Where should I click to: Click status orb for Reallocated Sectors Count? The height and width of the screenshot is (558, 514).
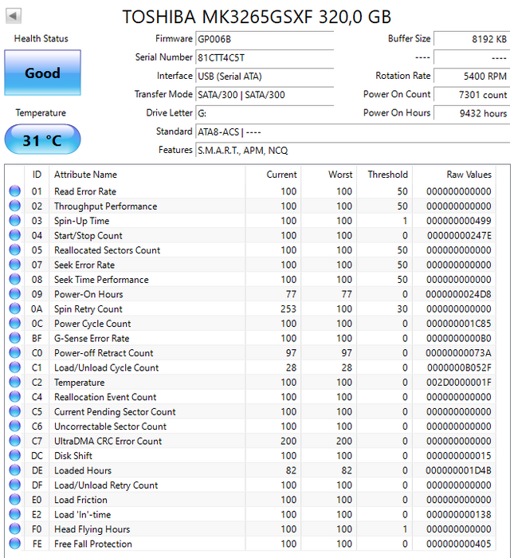pos(15,250)
